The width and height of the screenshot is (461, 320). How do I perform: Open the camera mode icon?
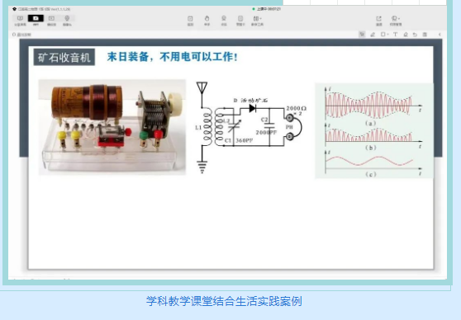tap(67, 20)
